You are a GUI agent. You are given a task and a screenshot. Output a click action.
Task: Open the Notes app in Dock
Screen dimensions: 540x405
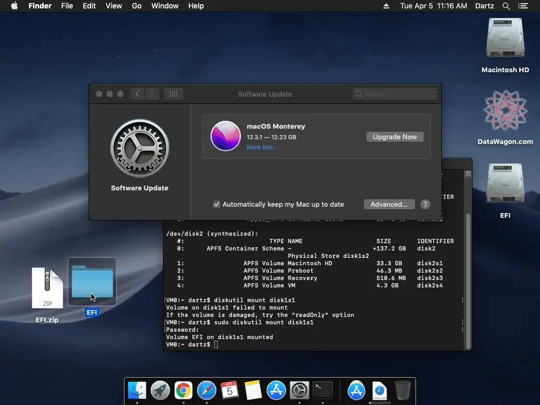coord(253,391)
